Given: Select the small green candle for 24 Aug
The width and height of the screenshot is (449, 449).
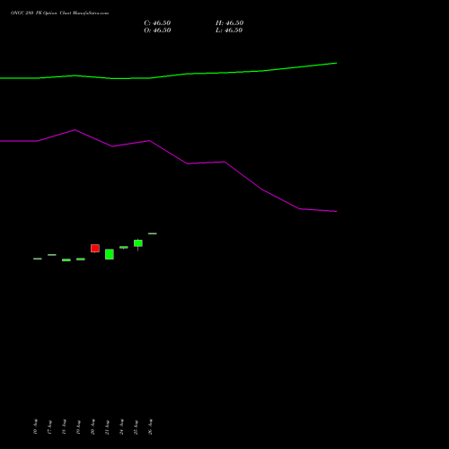Looking at the screenshot, I should coord(124,247).
